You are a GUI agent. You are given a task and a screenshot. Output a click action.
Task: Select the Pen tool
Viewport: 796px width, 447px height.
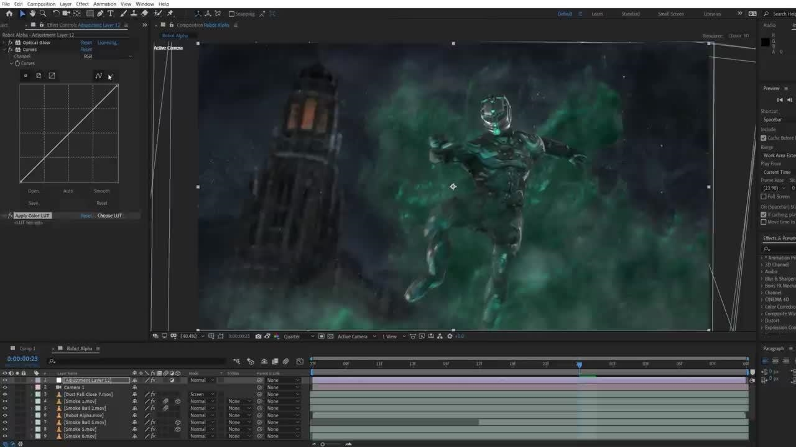pos(100,14)
